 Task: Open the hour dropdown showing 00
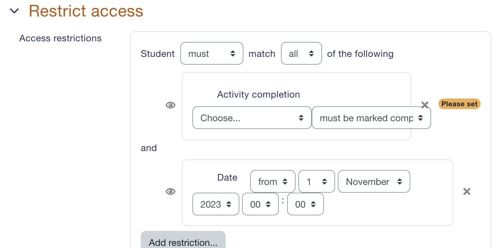pos(260,204)
